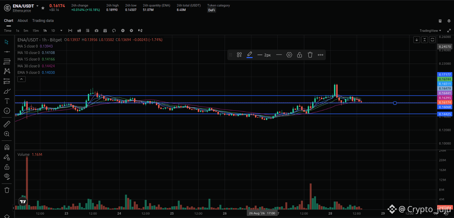
Task: Select the arrow cursor tool
Action: tap(6, 42)
